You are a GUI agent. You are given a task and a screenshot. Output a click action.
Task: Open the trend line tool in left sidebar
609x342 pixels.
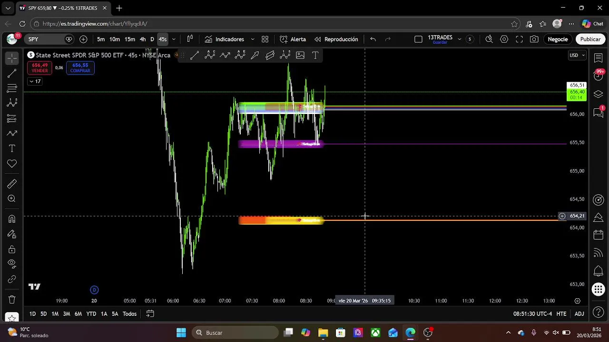12,73
